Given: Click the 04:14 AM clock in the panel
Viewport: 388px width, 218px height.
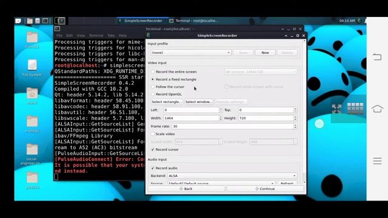Looking at the screenshot, I should click(x=347, y=21).
